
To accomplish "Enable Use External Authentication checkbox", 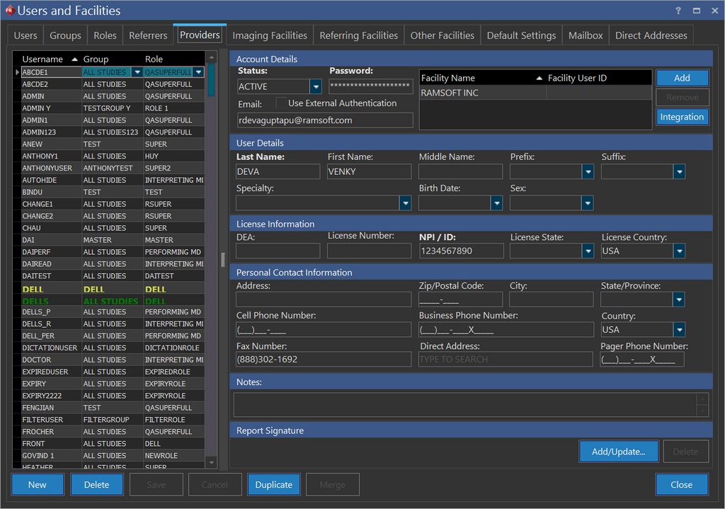I will (281, 103).
